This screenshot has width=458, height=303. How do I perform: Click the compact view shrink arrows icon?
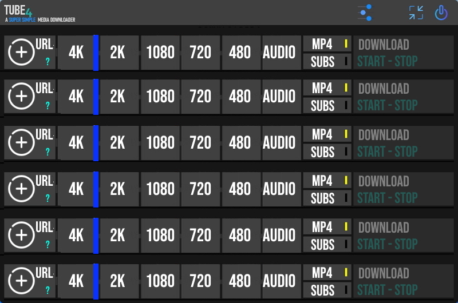[416, 13]
